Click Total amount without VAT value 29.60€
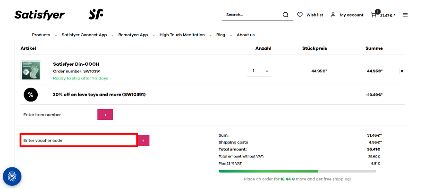The height and width of the screenshot is (189, 425). (374, 157)
